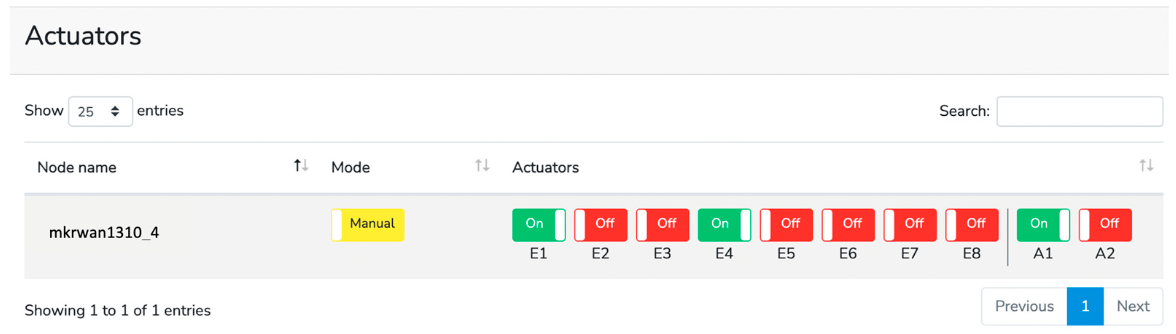Switch on actuator E2
This screenshot has height=334, width=1176.
click(x=600, y=224)
